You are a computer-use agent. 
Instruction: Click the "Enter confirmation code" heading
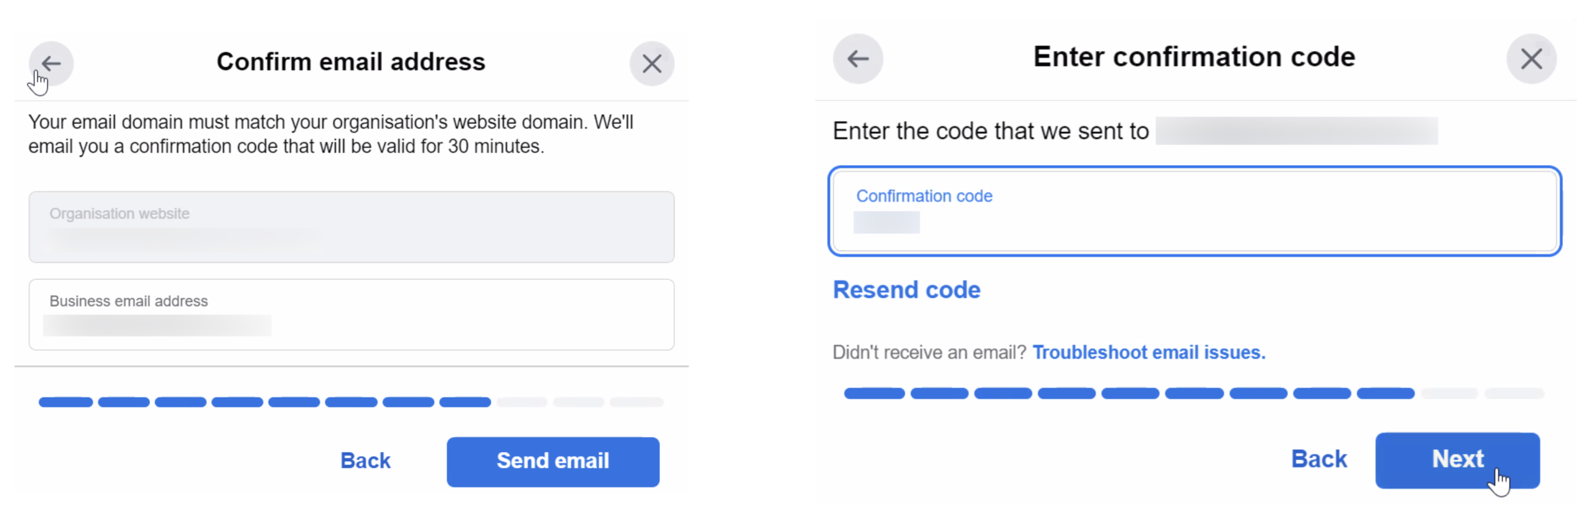[x=1193, y=57]
